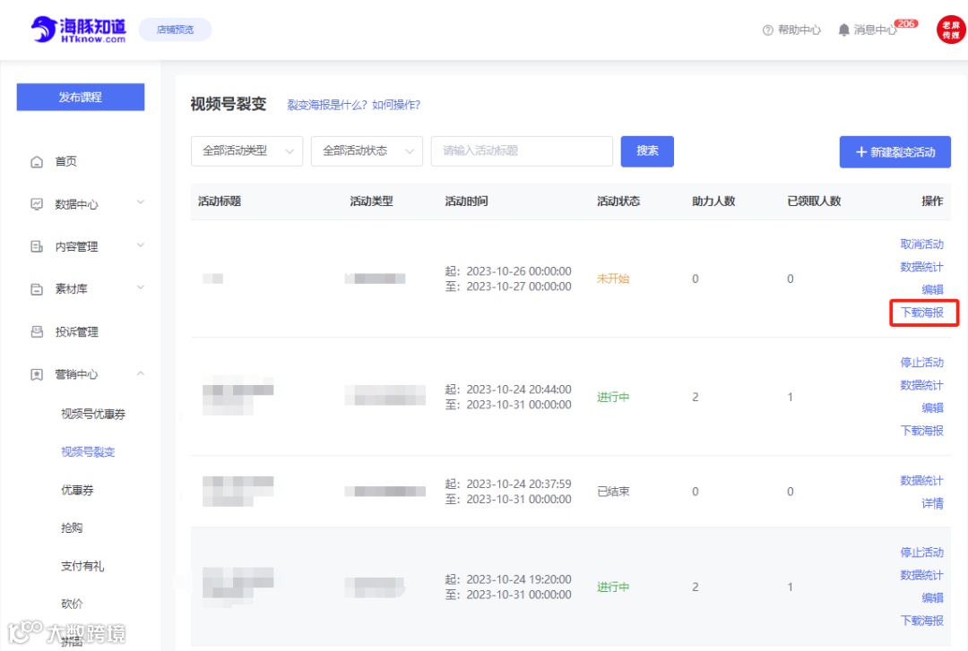968x651 pixels.
Task: Click the 消息中心 text link
Action: click(875, 30)
